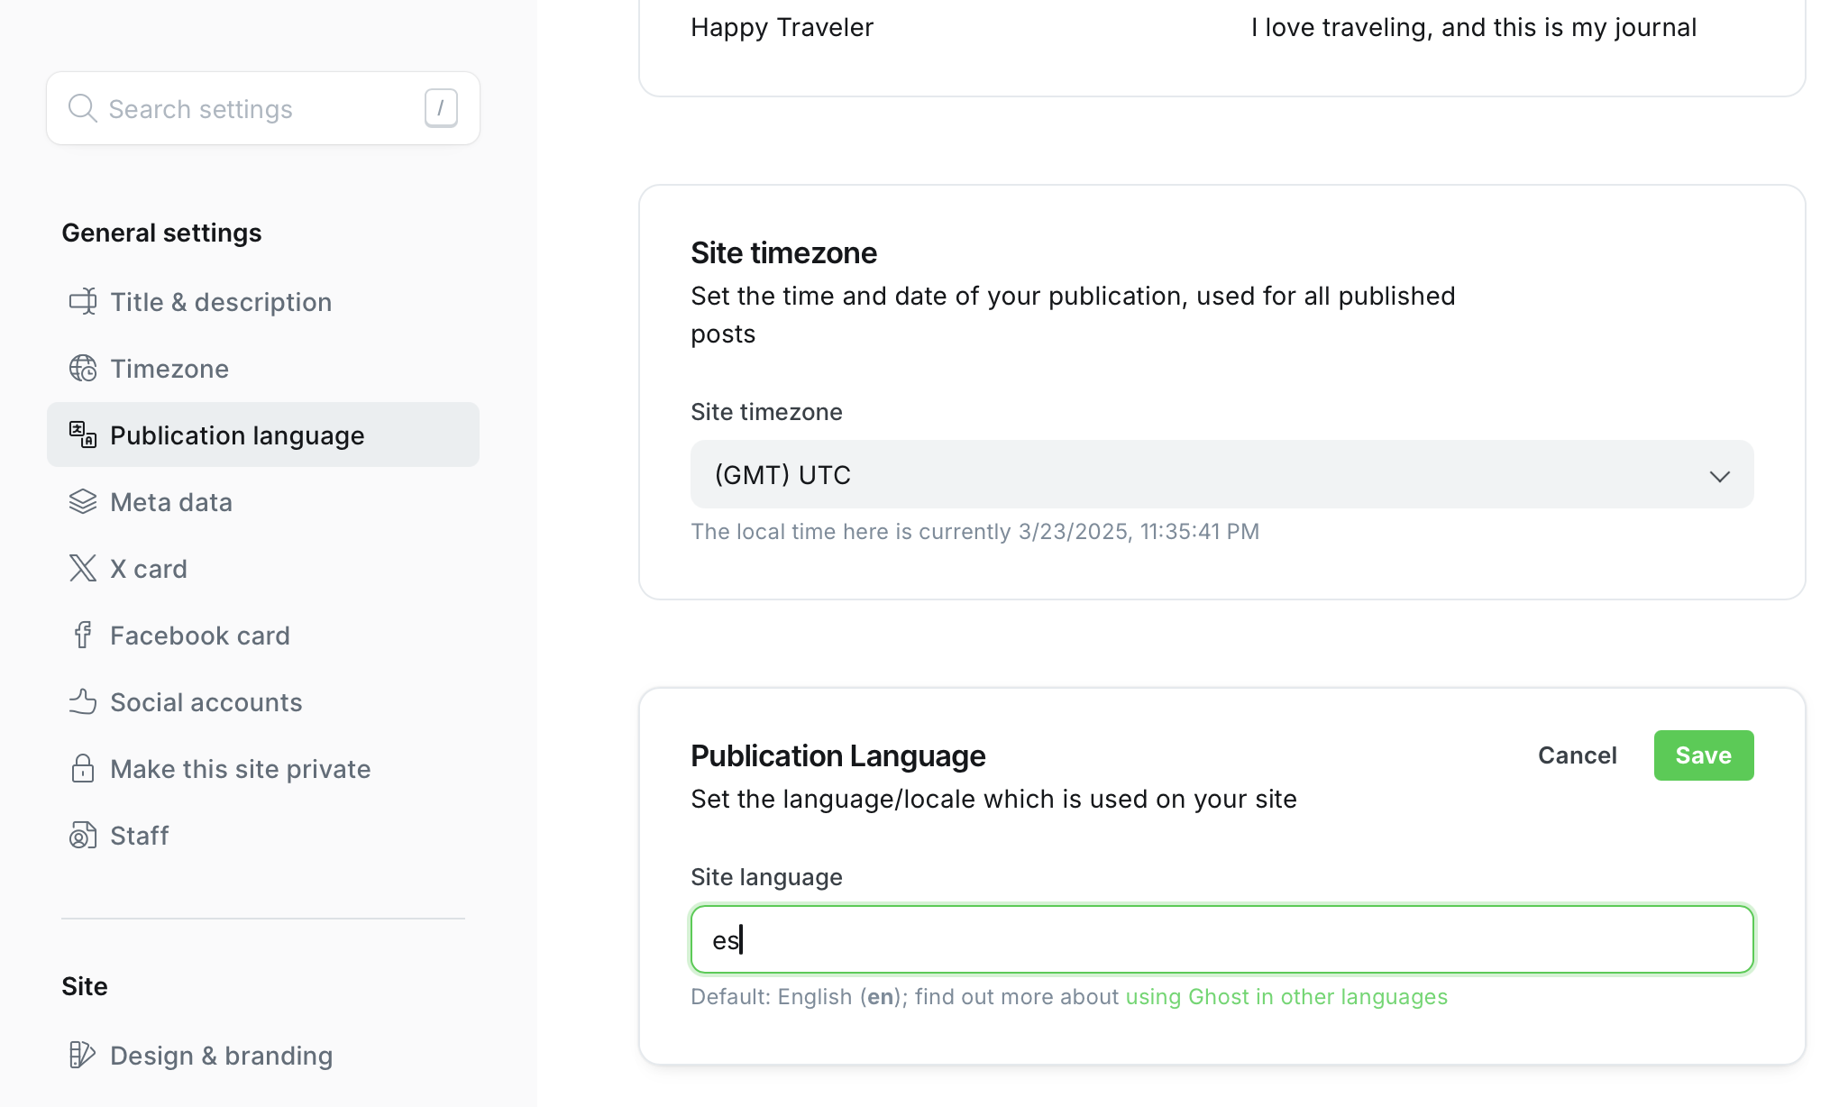This screenshot has width=1839, height=1107.
Task: Click the Design & branding palette icon
Action: tap(83, 1055)
